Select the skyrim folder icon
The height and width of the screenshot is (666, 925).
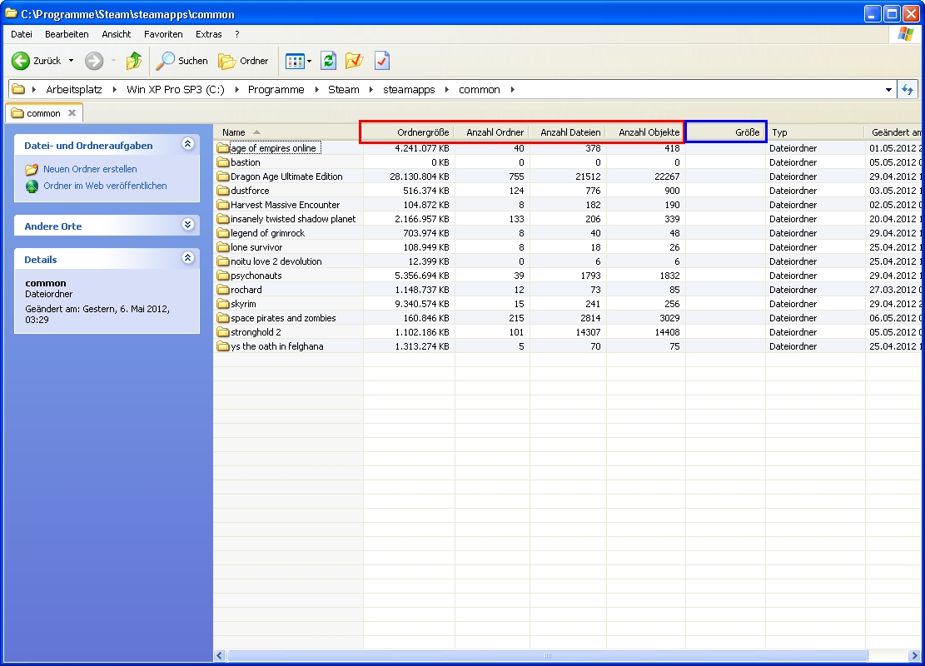coord(222,304)
